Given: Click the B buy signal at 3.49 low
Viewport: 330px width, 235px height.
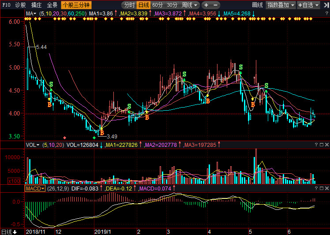Looking at the screenshot, I should click(x=101, y=132).
